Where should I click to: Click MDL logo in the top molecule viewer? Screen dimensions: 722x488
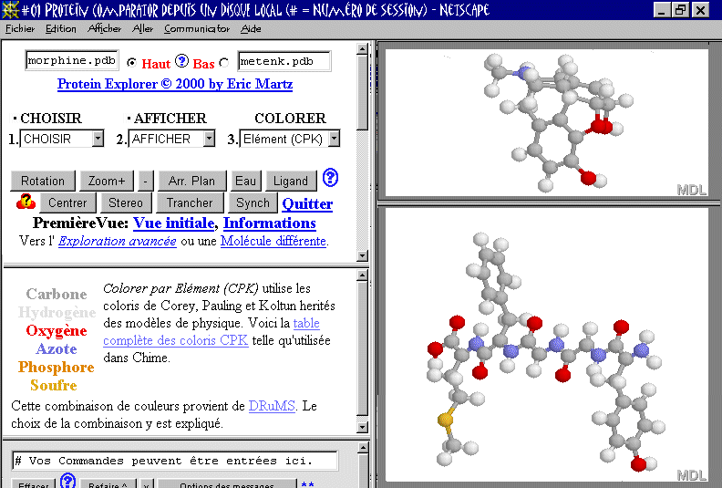click(691, 190)
